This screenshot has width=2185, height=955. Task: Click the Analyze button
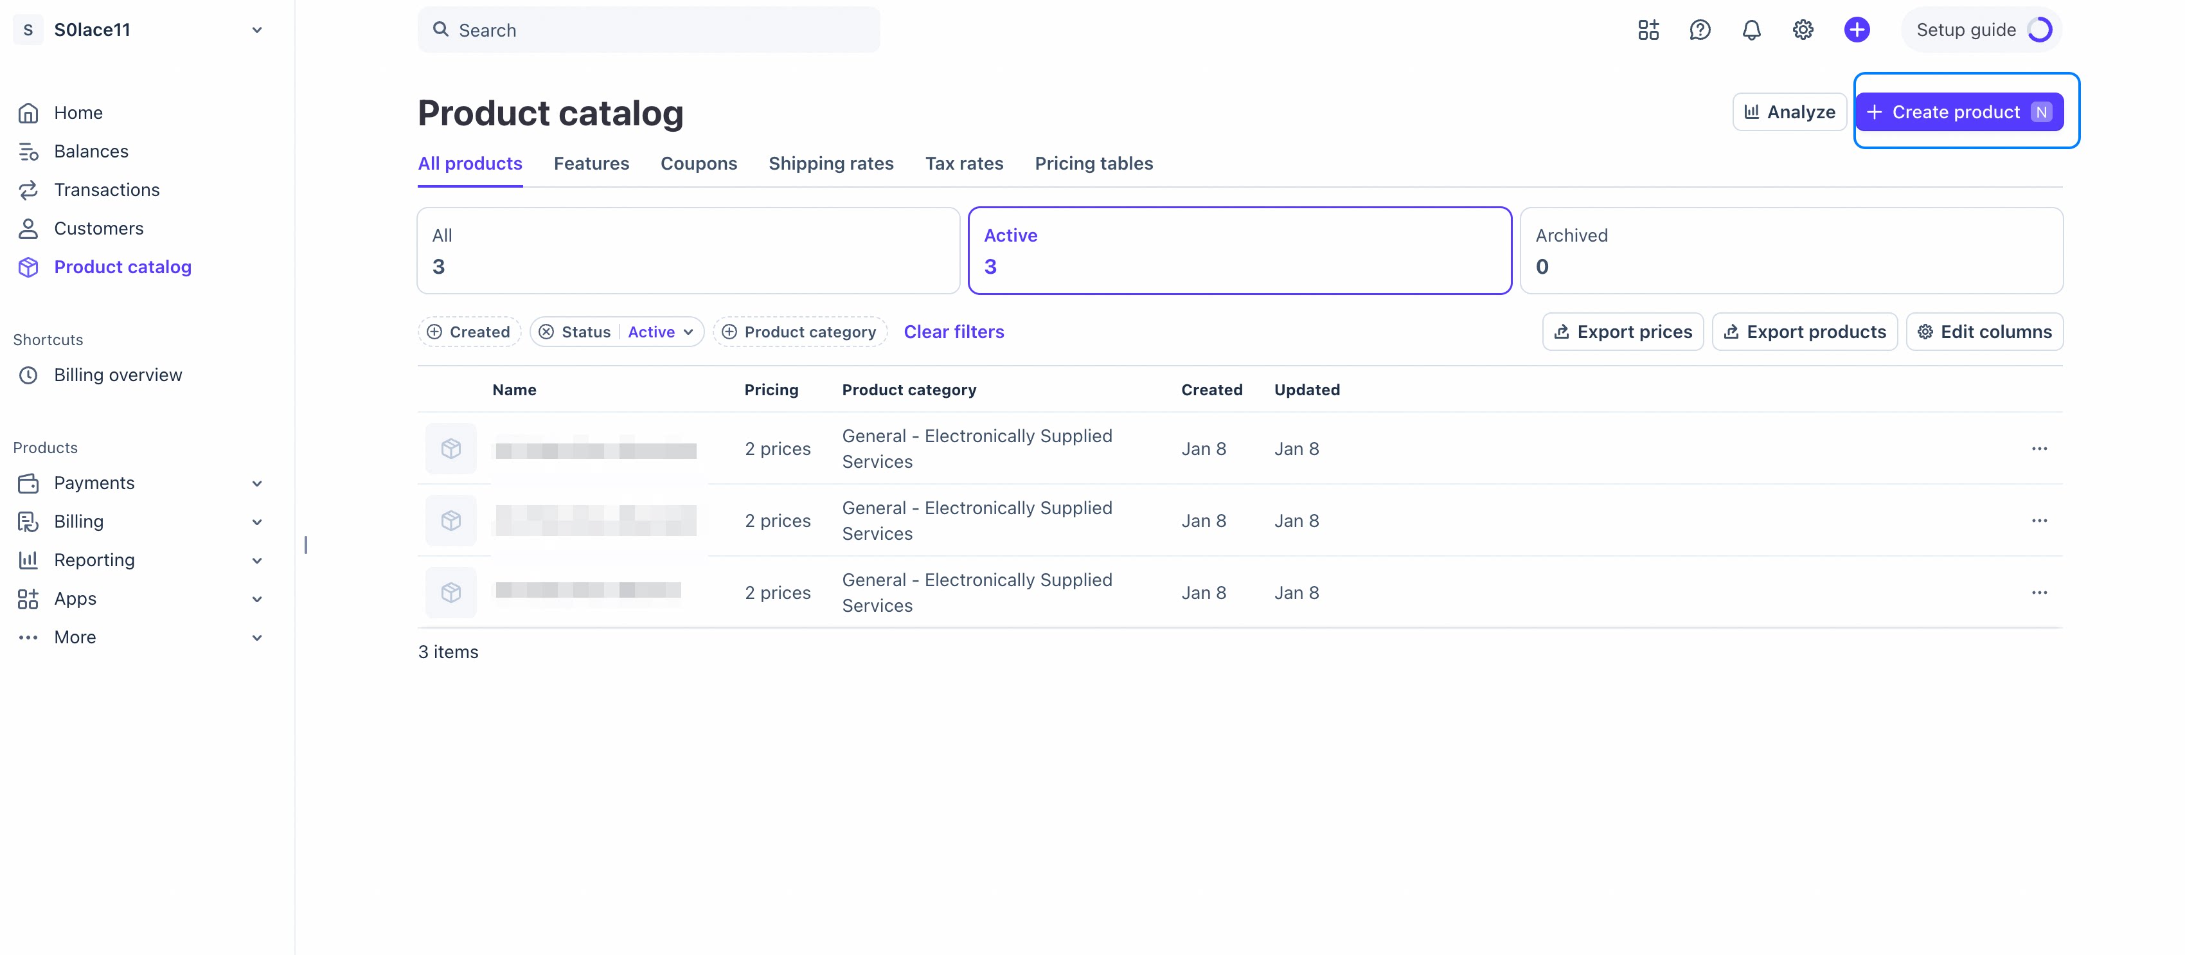(1790, 112)
